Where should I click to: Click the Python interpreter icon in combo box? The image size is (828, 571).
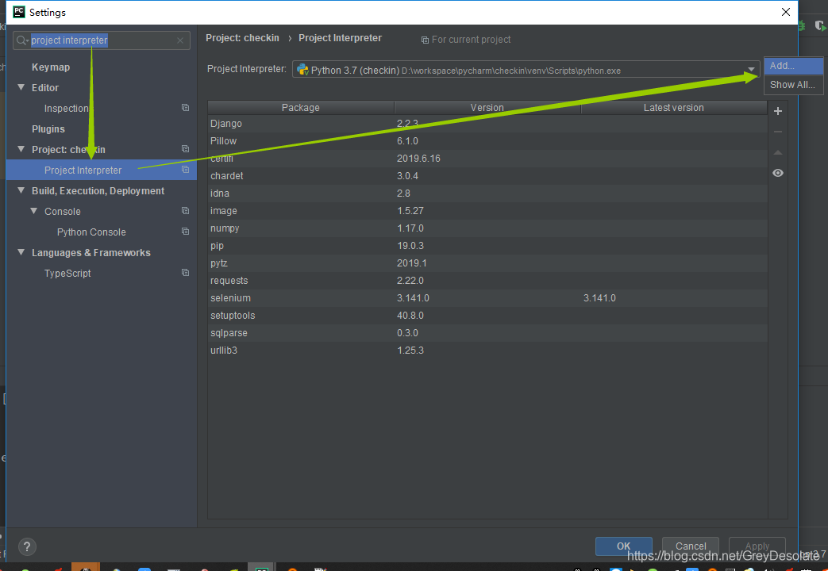point(302,70)
